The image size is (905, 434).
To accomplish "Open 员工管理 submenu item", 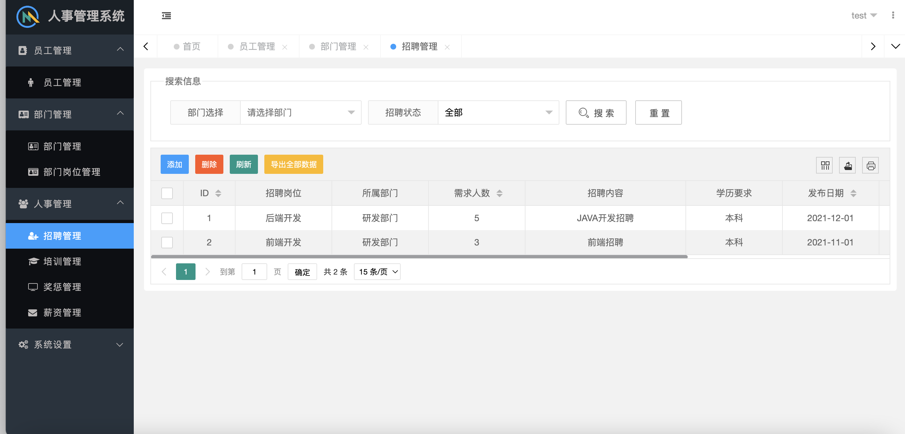I will point(69,82).
